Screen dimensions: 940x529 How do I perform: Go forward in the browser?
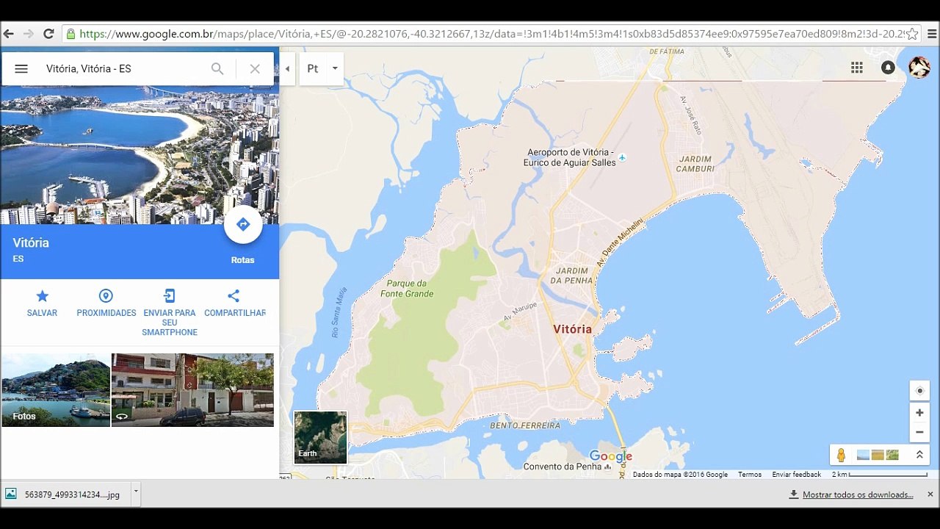pos(29,34)
